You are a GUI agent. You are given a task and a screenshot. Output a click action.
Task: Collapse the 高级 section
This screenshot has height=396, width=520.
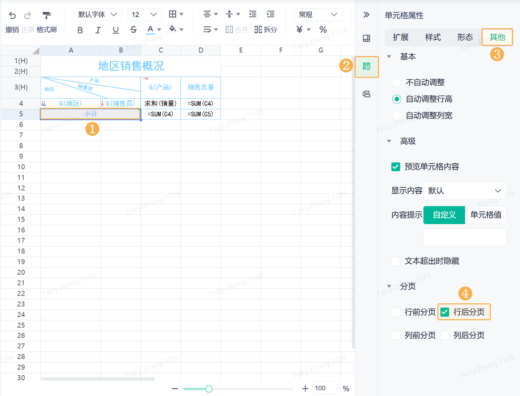point(389,141)
